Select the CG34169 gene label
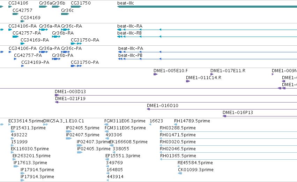Screen dimensions: 297x182 coord(30,17)
